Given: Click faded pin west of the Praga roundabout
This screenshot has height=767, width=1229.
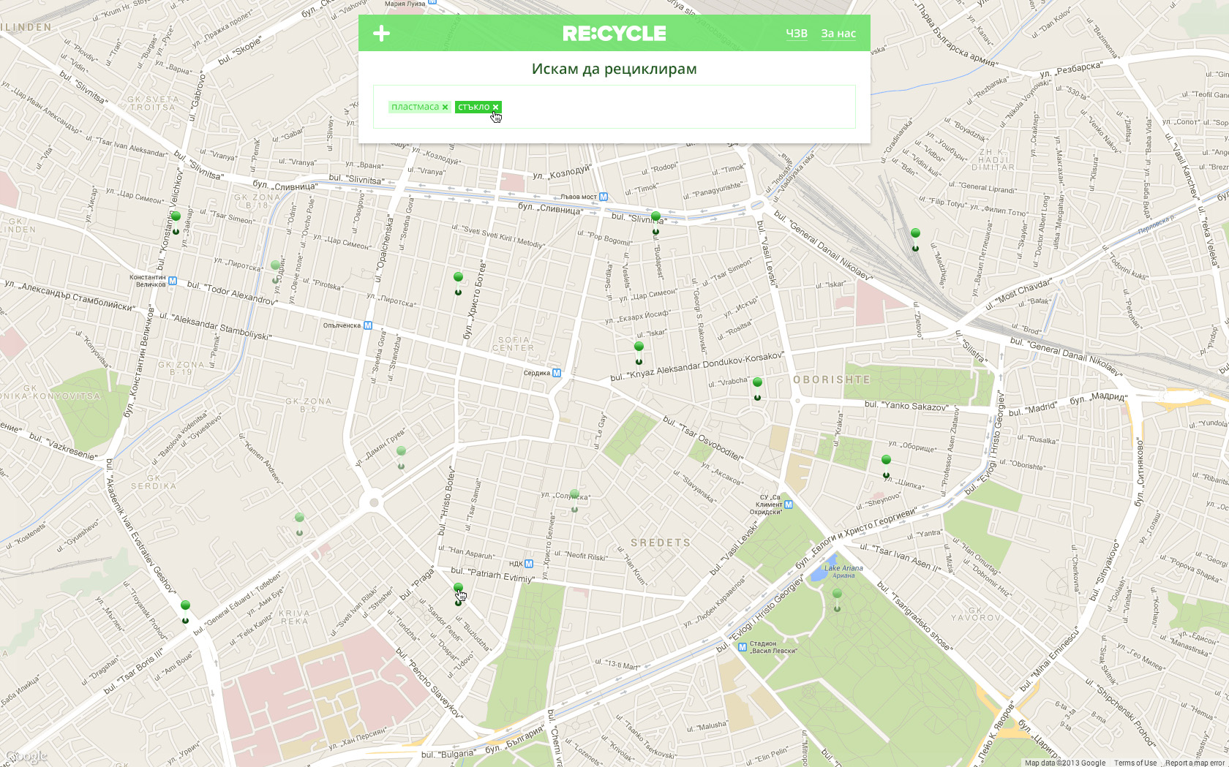Looking at the screenshot, I should click(x=299, y=518).
